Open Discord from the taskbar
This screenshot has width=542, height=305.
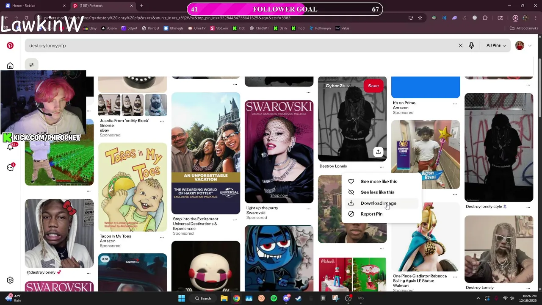point(286,298)
